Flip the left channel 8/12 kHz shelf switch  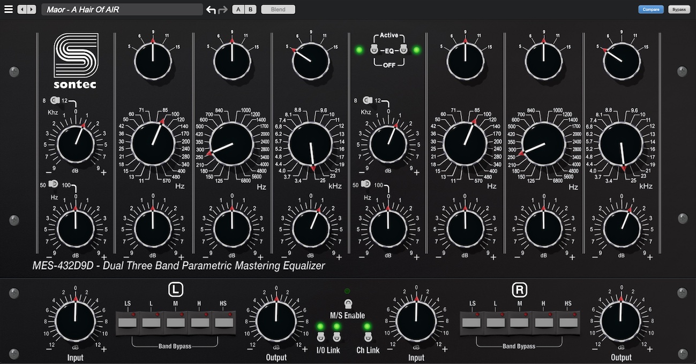[x=55, y=100]
